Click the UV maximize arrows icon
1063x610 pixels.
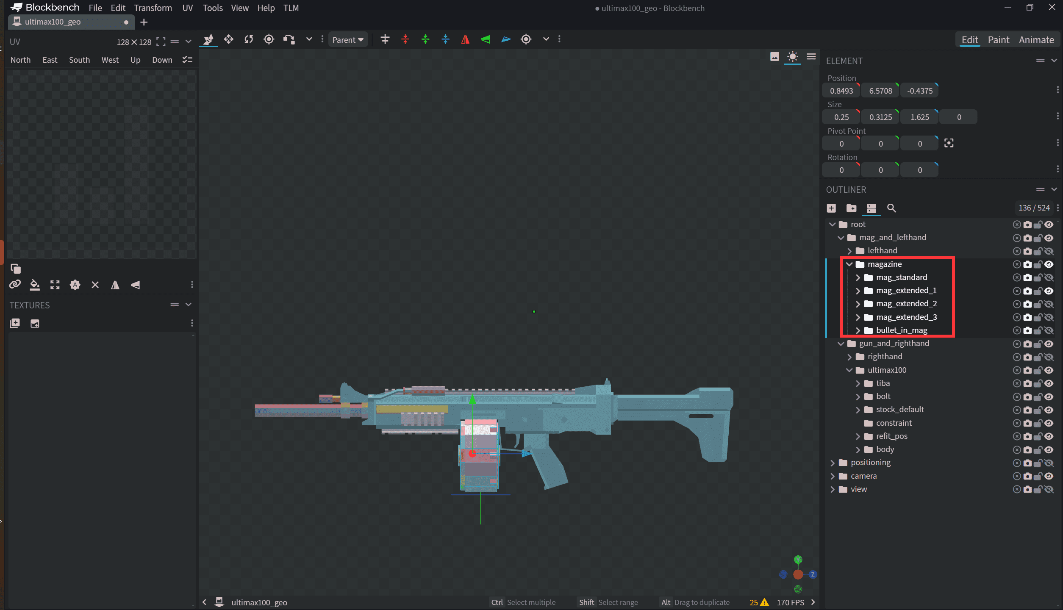pyautogui.click(x=55, y=285)
